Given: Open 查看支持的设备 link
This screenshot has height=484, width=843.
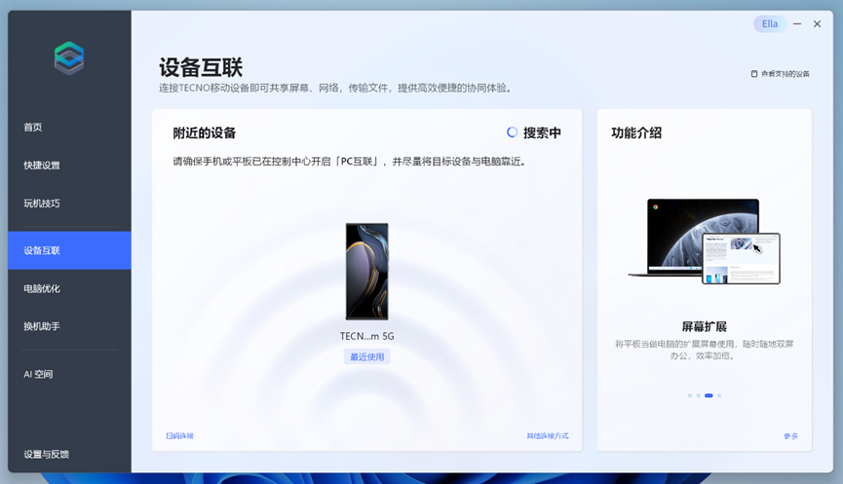Looking at the screenshot, I should 780,74.
